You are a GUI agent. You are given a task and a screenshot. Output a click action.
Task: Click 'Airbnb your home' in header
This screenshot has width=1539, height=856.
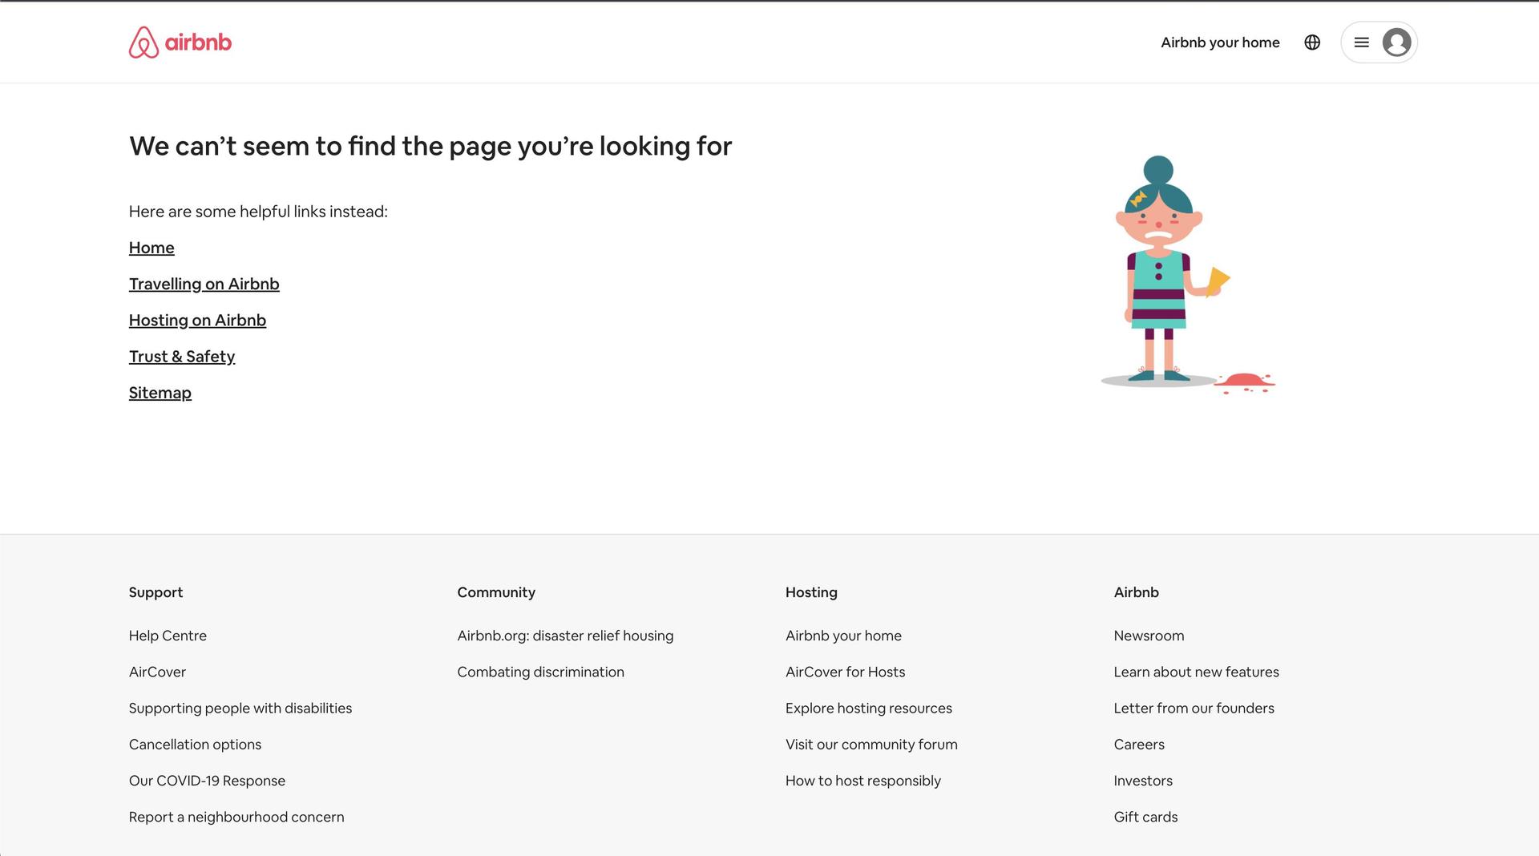pos(1220,42)
